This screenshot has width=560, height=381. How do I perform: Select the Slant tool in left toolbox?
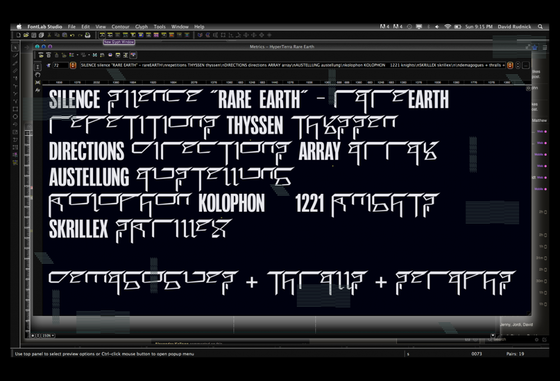[15, 140]
